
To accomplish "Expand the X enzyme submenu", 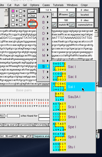I will coord(44,77).
